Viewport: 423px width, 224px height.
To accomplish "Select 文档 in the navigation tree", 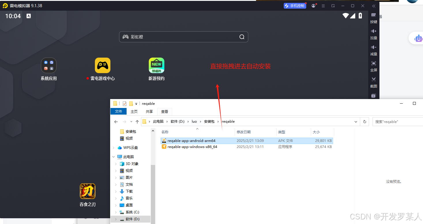I will [x=129, y=185].
